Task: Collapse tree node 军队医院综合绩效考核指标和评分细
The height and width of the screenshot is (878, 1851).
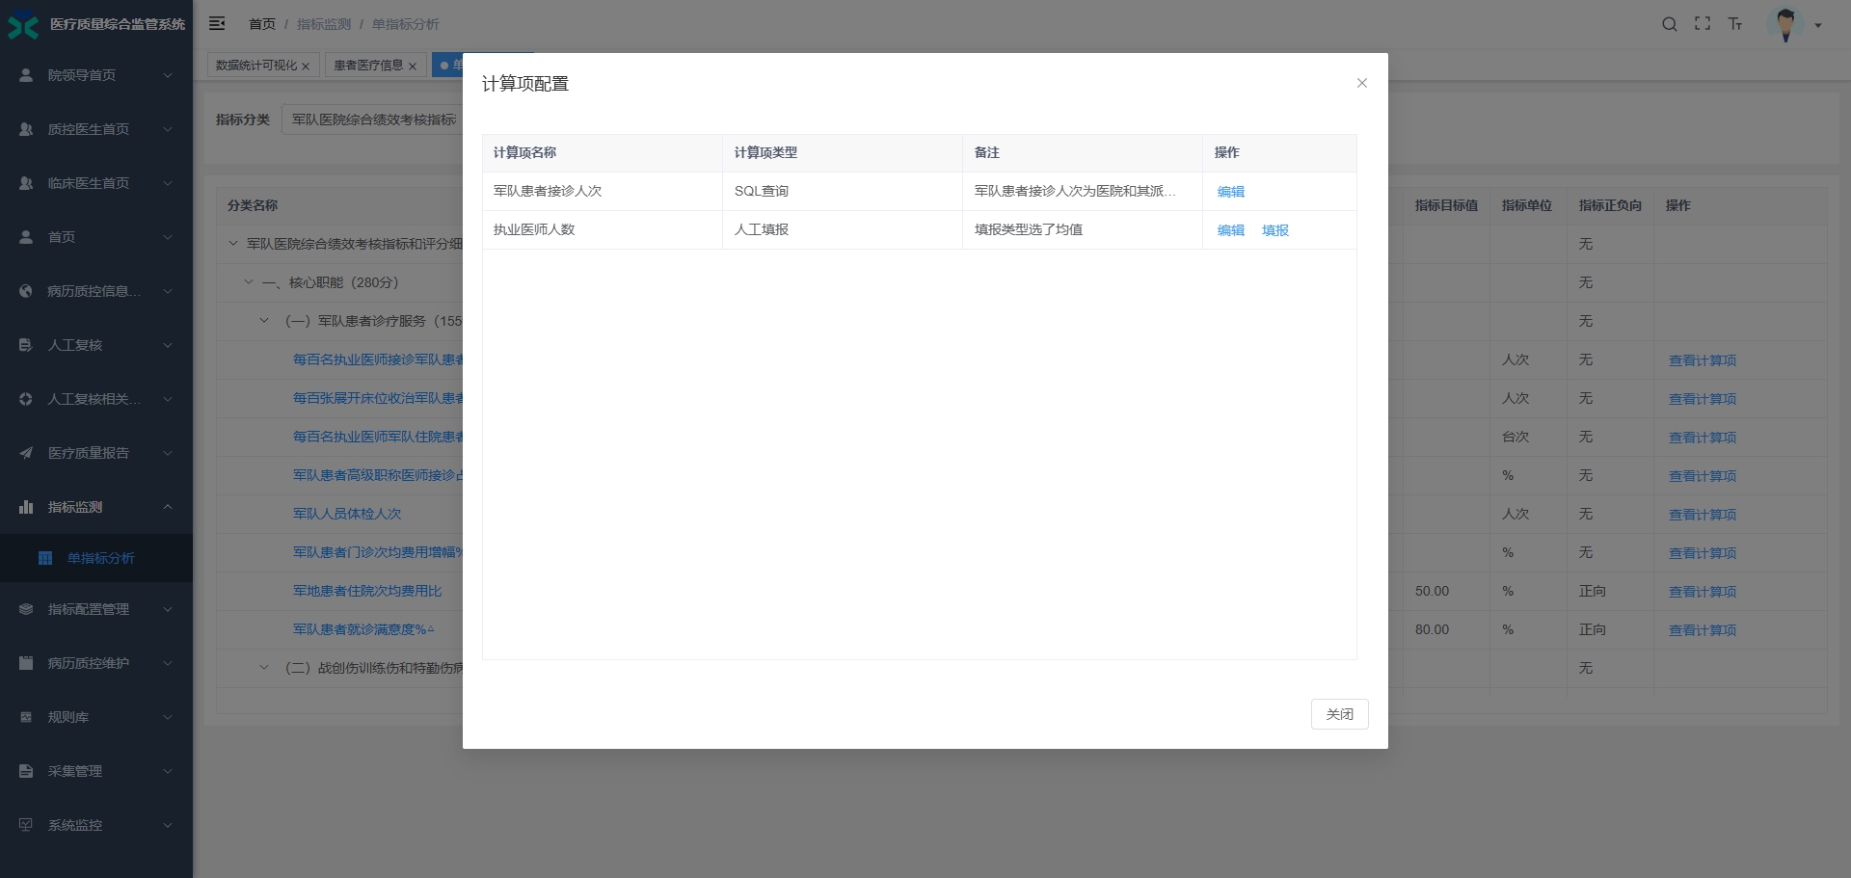Action: (x=232, y=244)
